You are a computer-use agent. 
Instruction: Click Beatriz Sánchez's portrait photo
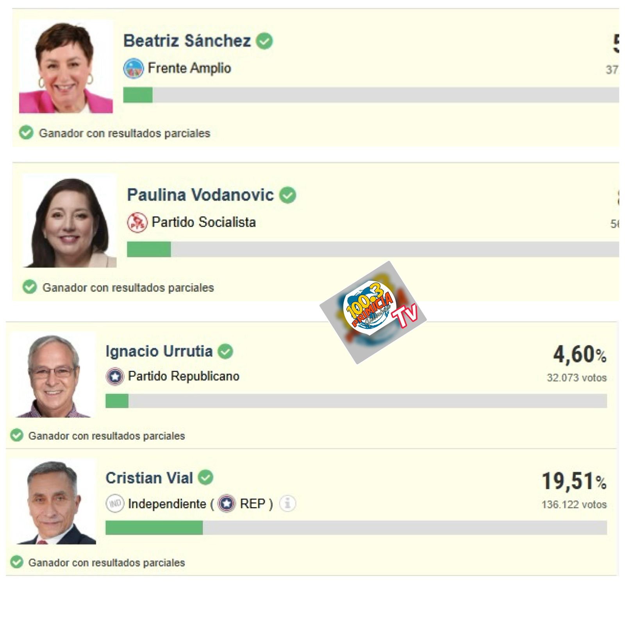pyautogui.click(x=66, y=67)
